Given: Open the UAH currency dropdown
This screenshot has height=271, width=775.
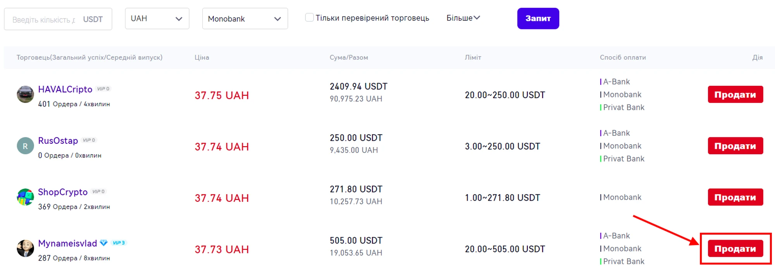Looking at the screenshot, I should (157, 19).
